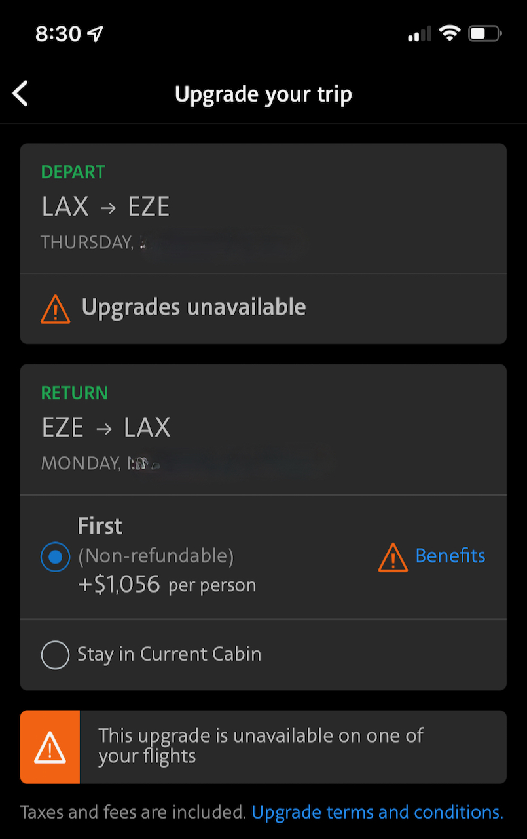
Task: Tap the cellular signal bars
Action: (420, 34)
